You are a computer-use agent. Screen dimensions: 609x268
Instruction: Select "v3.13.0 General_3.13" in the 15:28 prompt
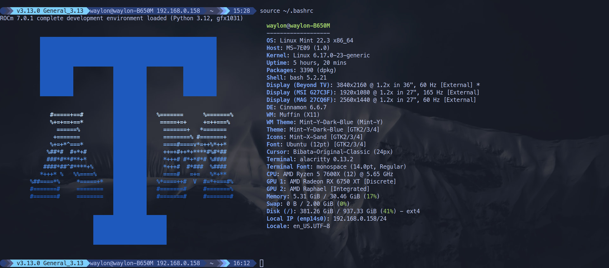click(50, 11)
